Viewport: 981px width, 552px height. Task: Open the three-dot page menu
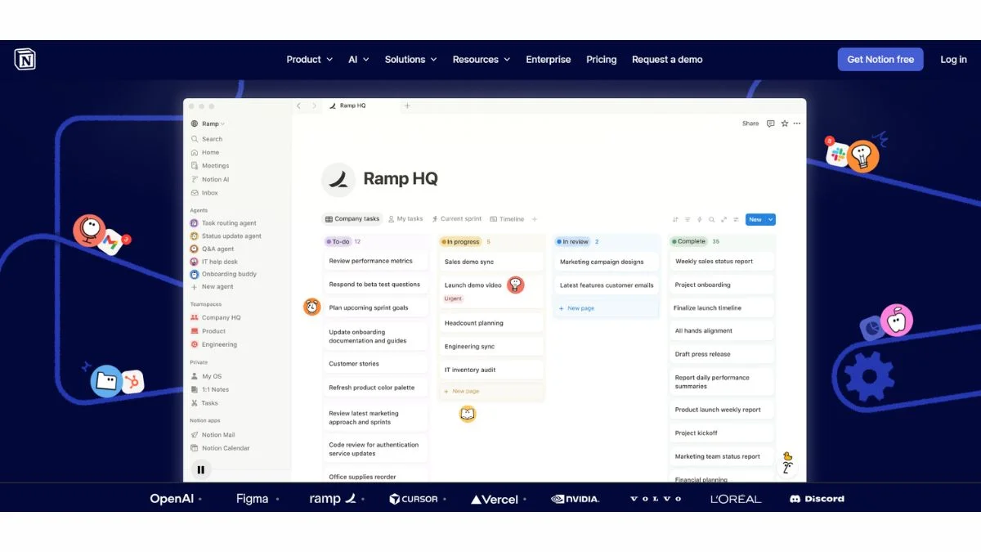coord(797,123)
